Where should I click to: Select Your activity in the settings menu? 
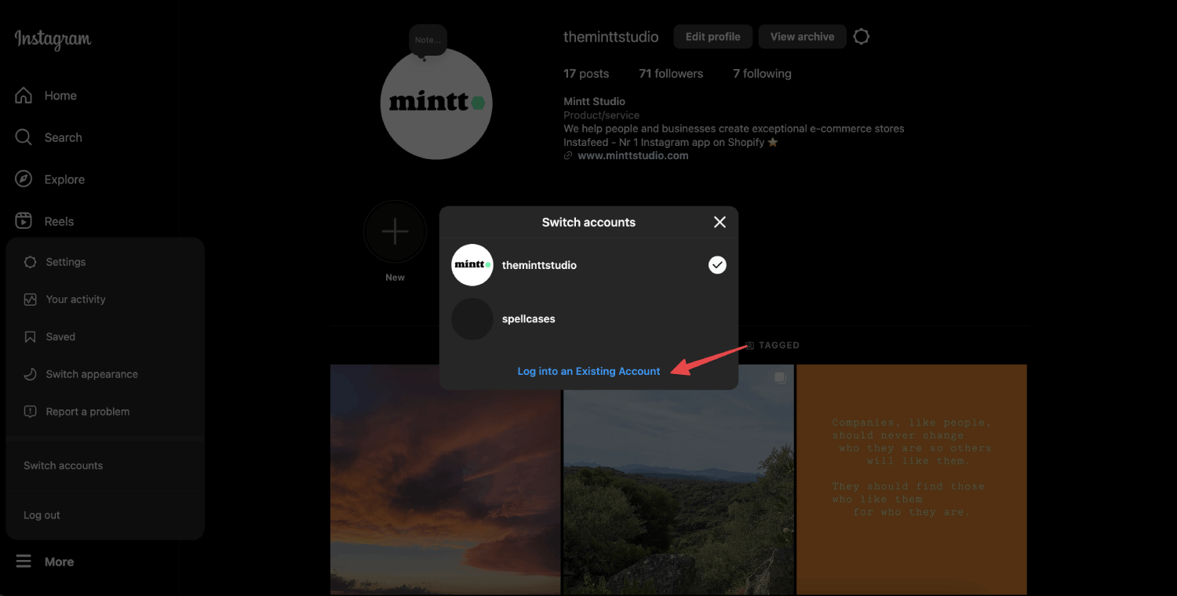tap(76, 299)
